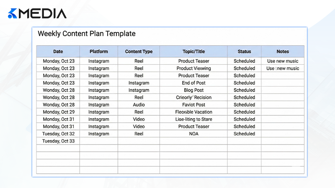
Task: Click the NOA topic cell
Action: pyautogui.click(x=193, y=134)
